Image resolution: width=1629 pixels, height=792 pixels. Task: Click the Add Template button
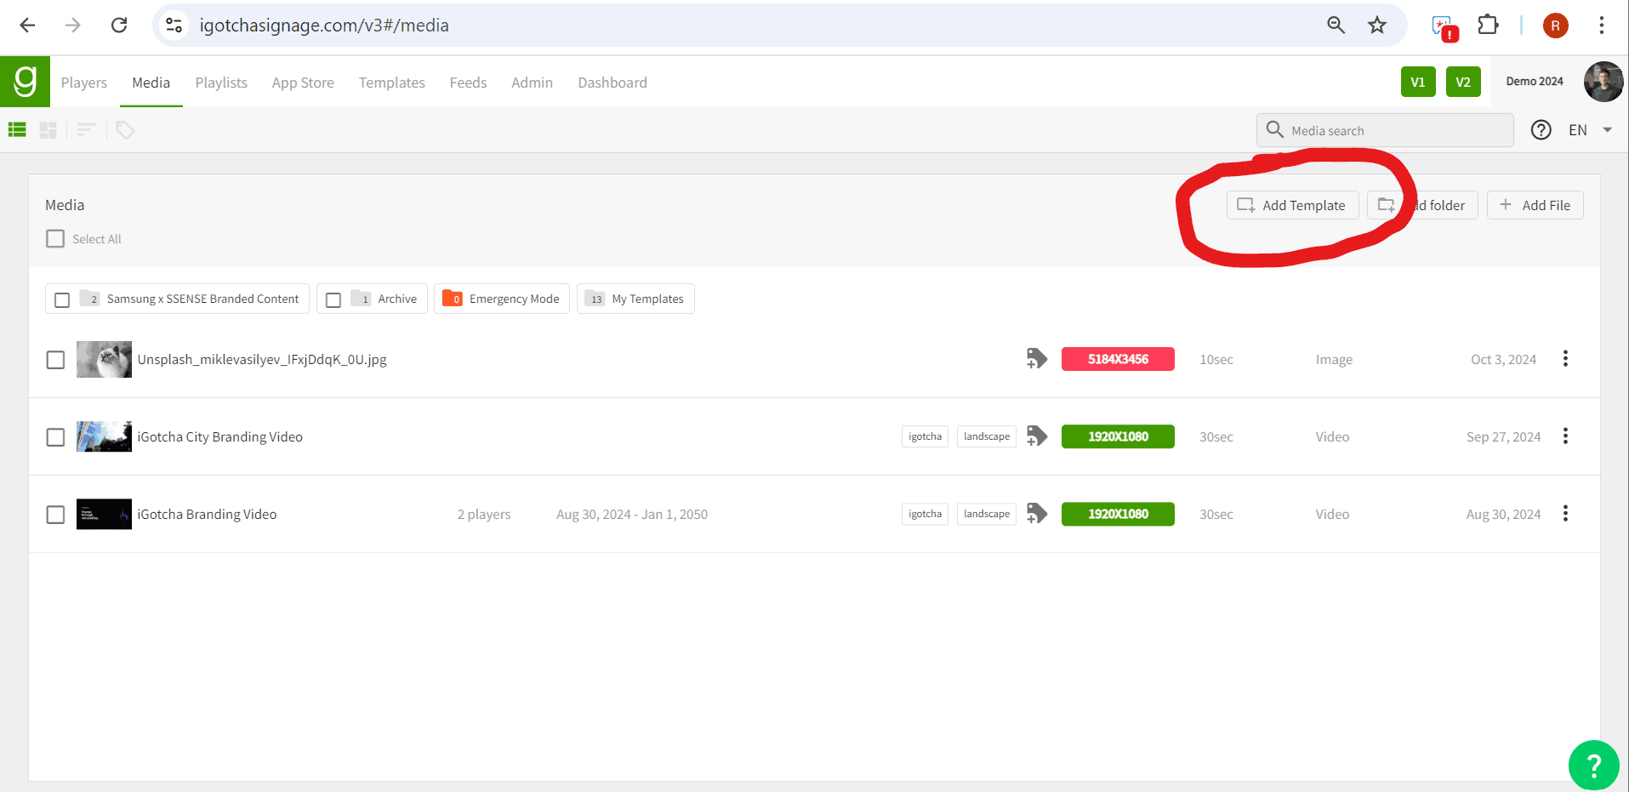pos(1292,205)
